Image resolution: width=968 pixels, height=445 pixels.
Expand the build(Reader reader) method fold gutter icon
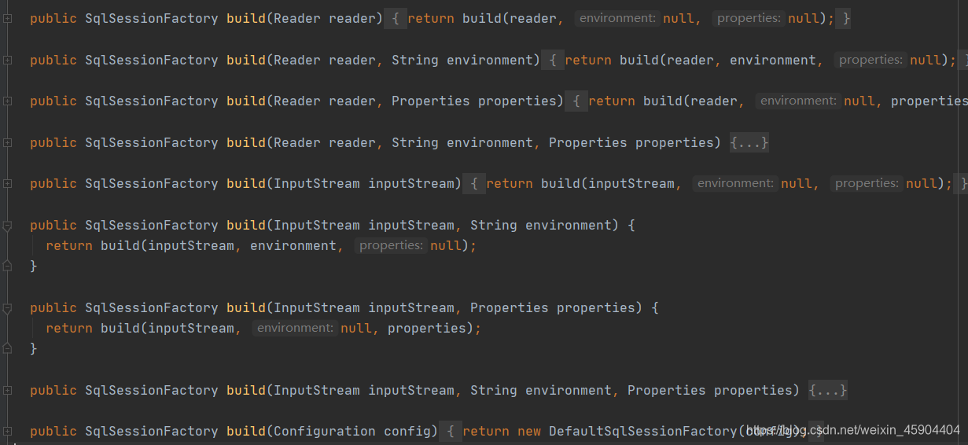point(7,18)
